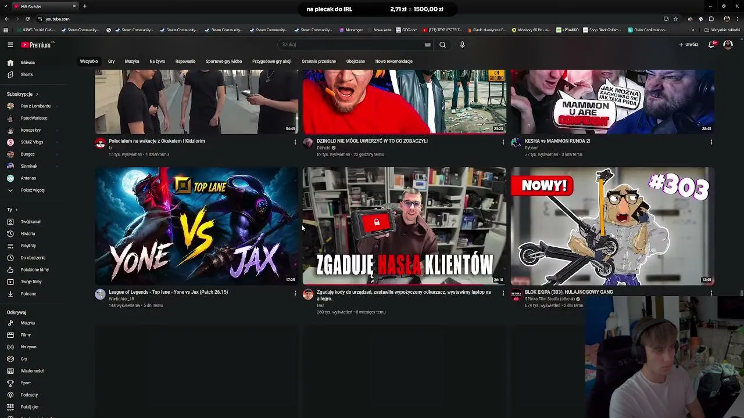Select the Nowe rekomendacje chip
The image size is (744, 418).
[394, 62]
